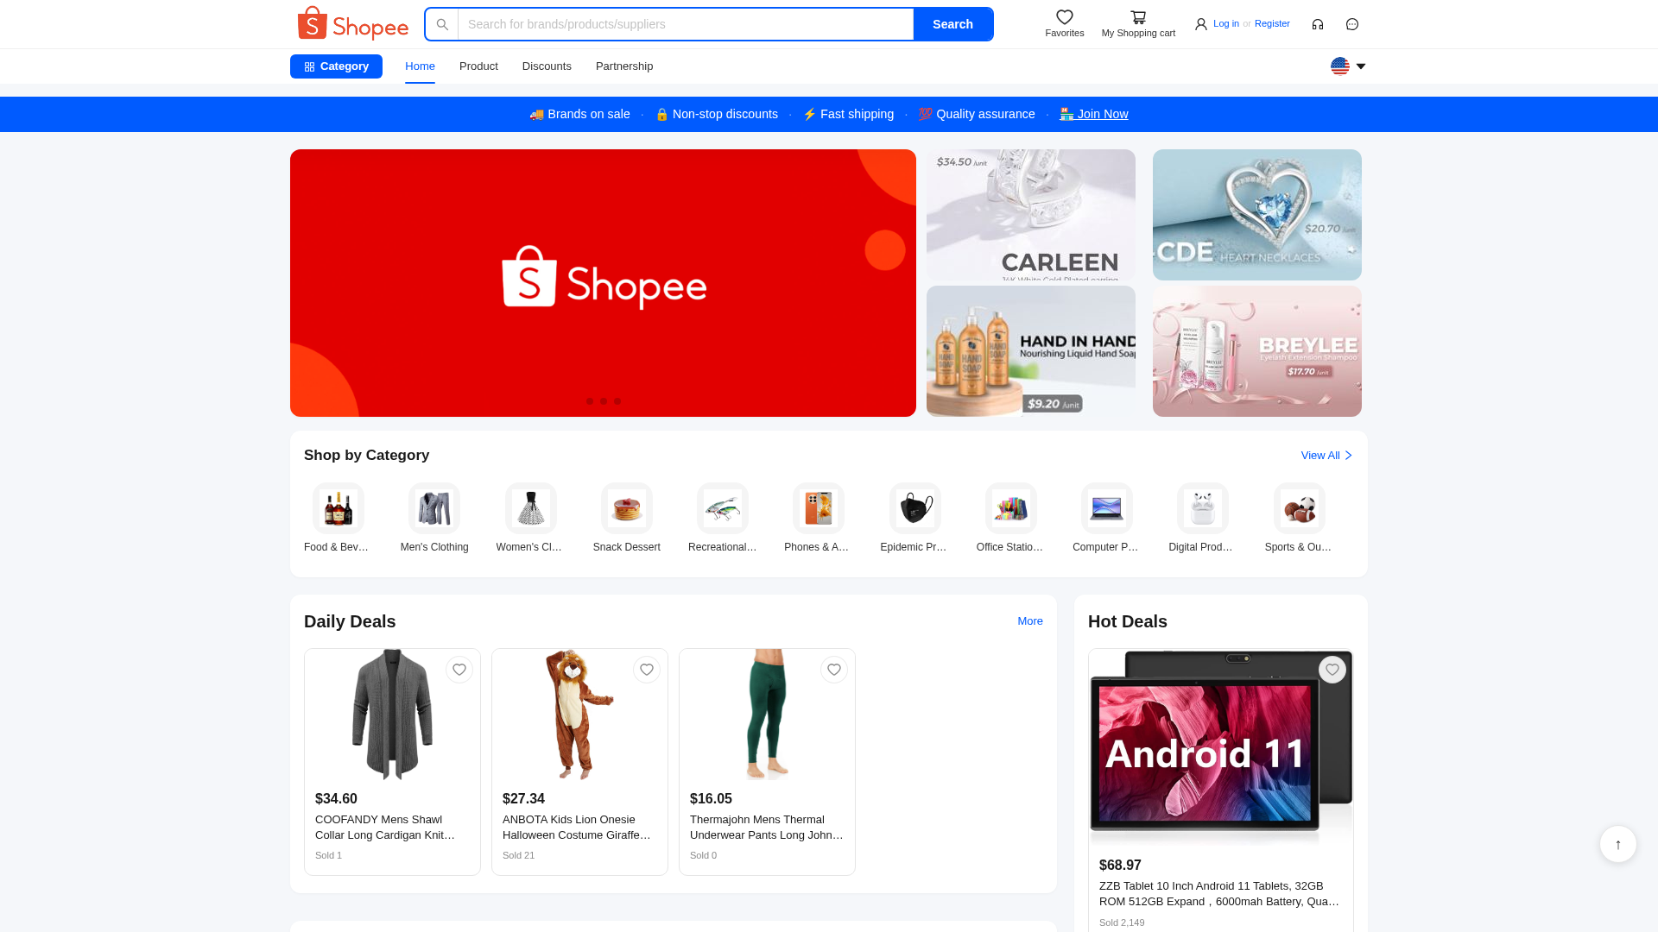Open the Android 11 tablet product image
This screenshot has height=932, width=1658.
click(x=1221, y=748)
